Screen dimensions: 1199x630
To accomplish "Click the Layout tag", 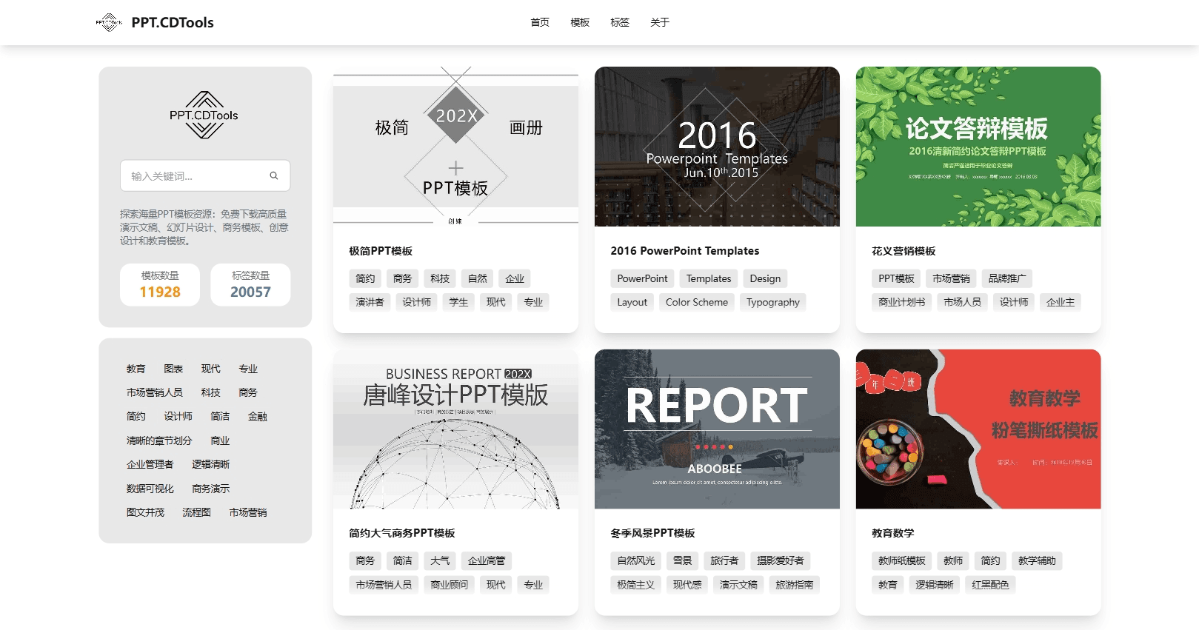I will [x=632, y=302].
